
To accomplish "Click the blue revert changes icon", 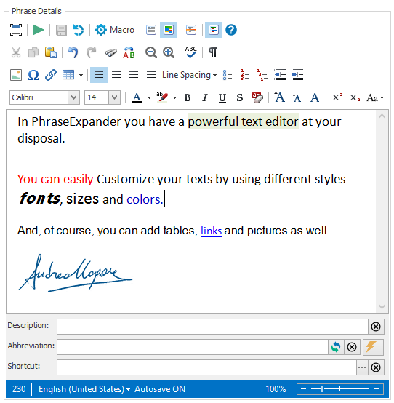I will (x=79, y=30).
